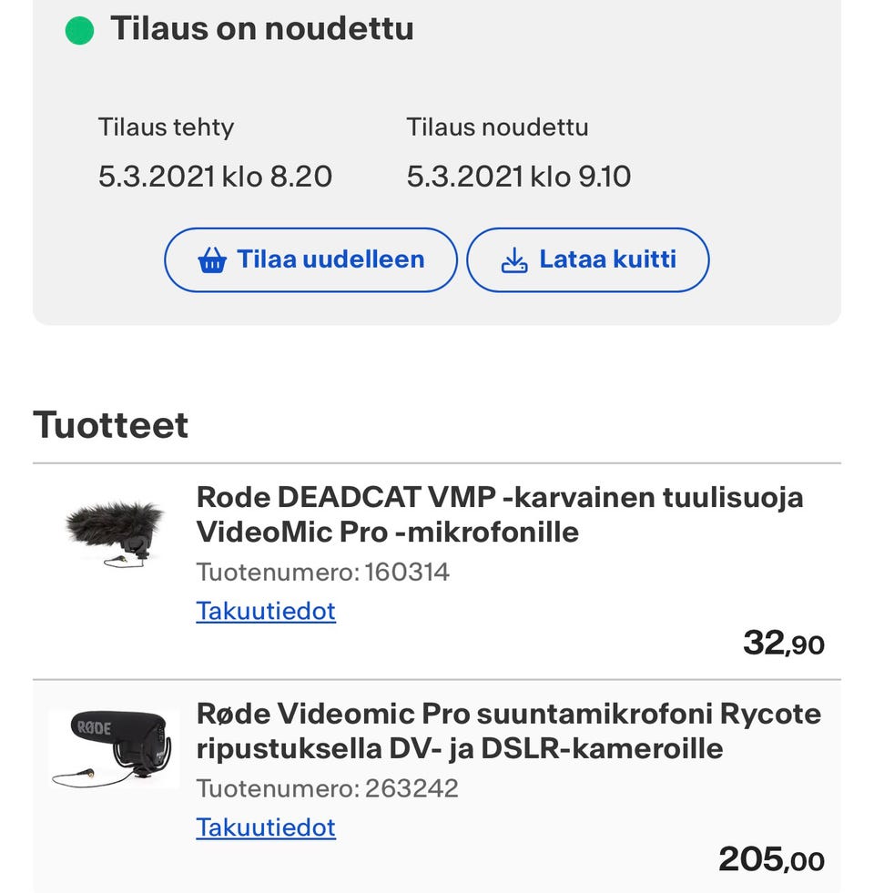Screen dimensions: 874x893
Task: Open Takuutiedot for the Videomic Pro
Action: pos(266,827)
